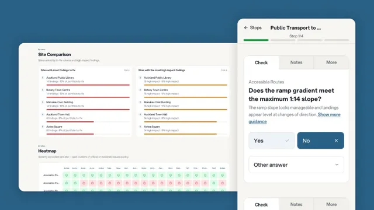Select the Check tab in the bottom card
The width and height of the screenshot is (374, 210).
(261, 205)
